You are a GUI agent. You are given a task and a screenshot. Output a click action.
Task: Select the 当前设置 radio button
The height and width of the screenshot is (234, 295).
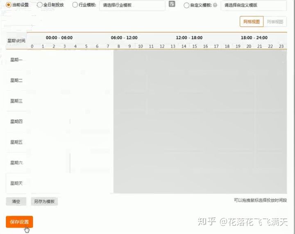click(x=9, y=5)
